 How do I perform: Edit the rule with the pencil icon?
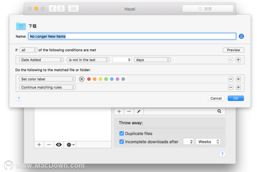[x=139, y=111]
